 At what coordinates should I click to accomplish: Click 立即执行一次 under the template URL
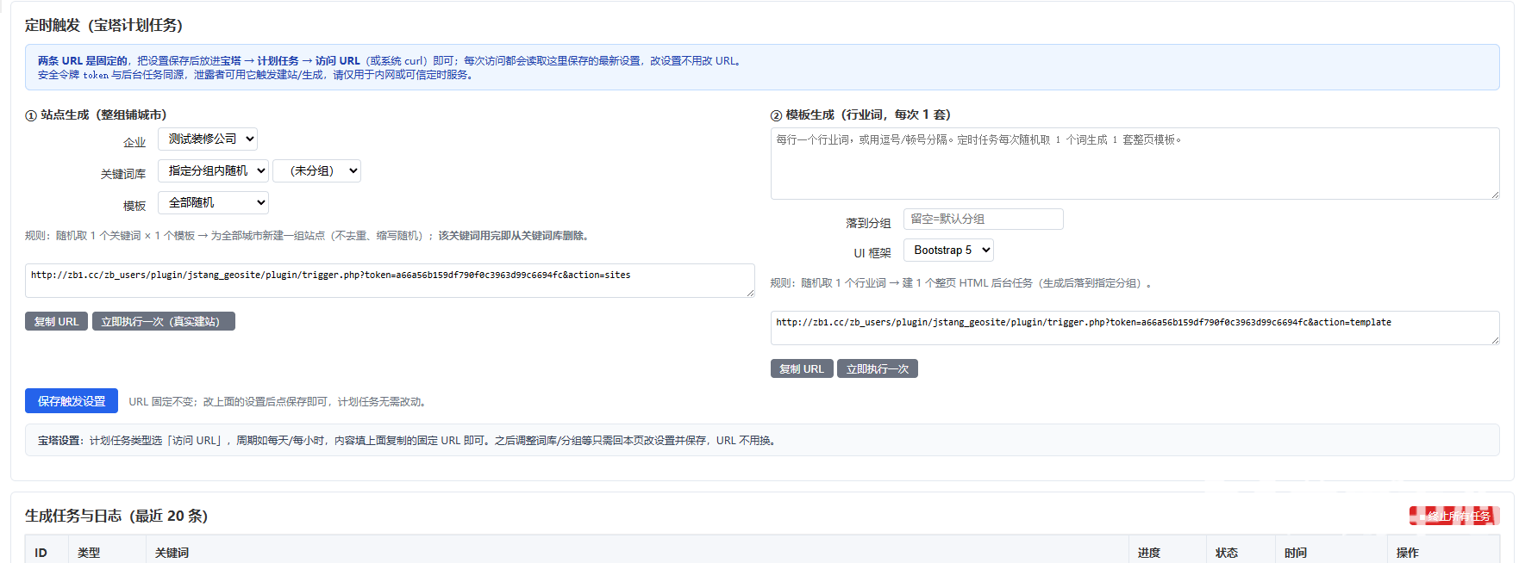pyautogui.click(x=878, y=368)
